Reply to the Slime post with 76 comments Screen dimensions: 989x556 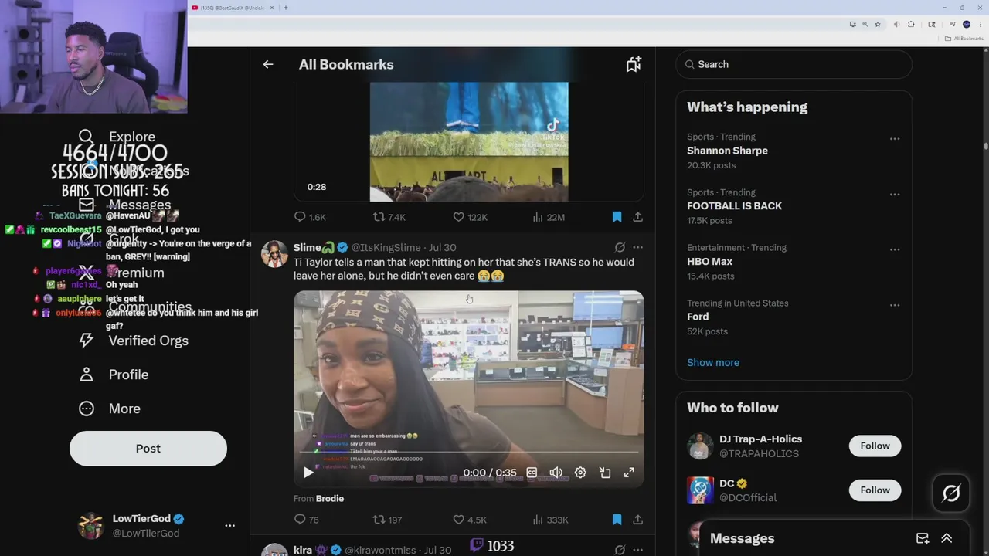pos(307,520)
